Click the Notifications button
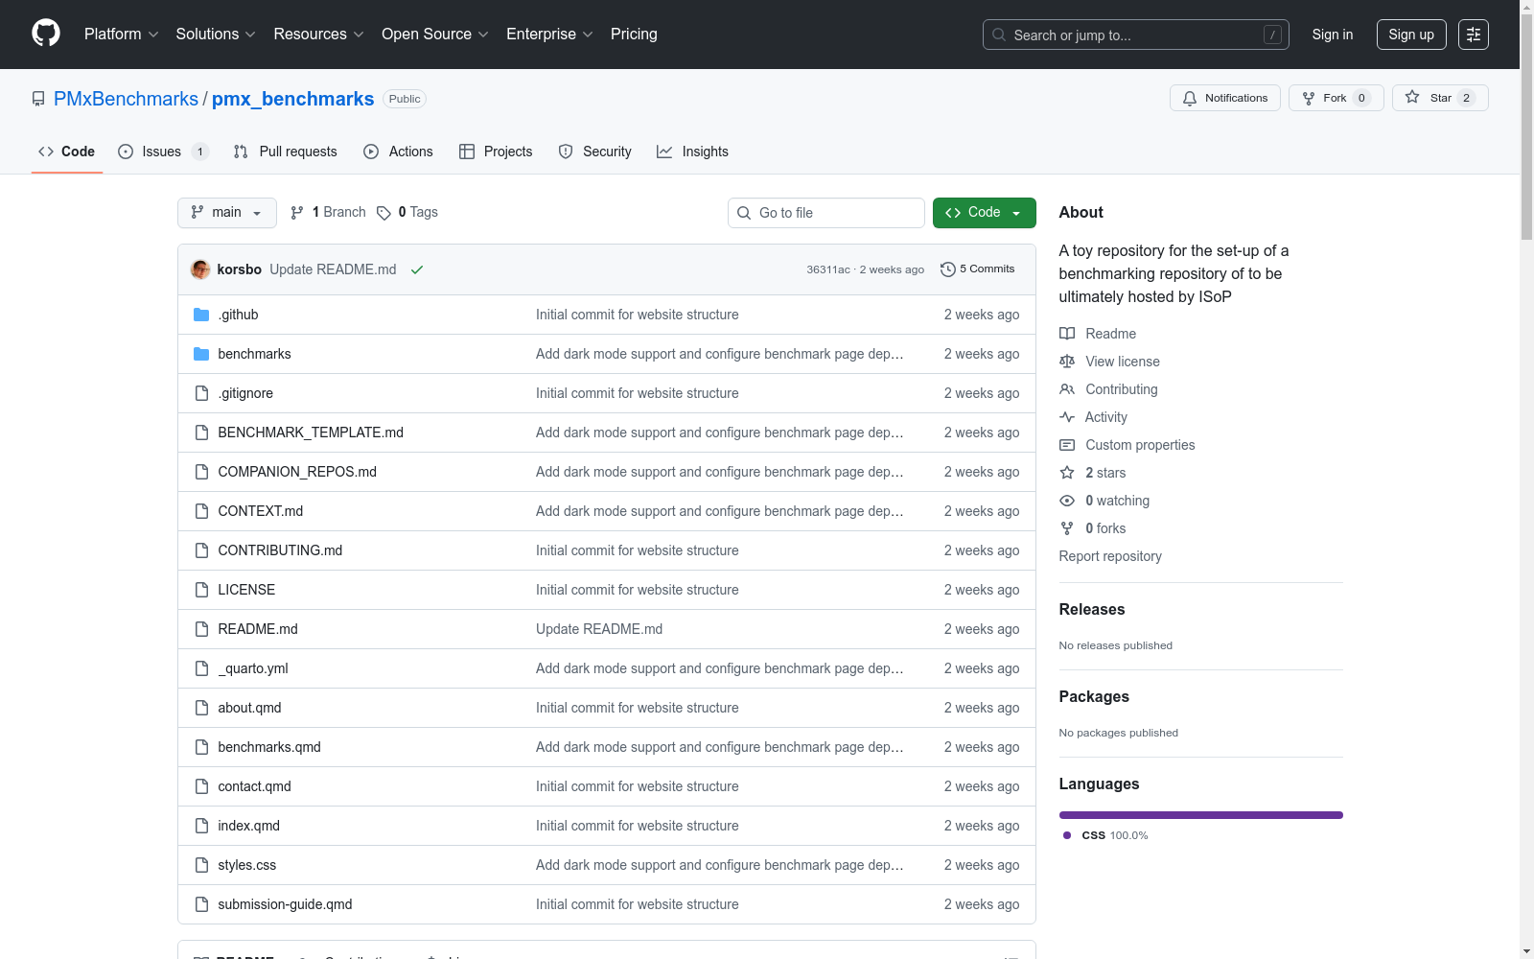This screenshot has width=1534, height=959. click(1225, 98)
